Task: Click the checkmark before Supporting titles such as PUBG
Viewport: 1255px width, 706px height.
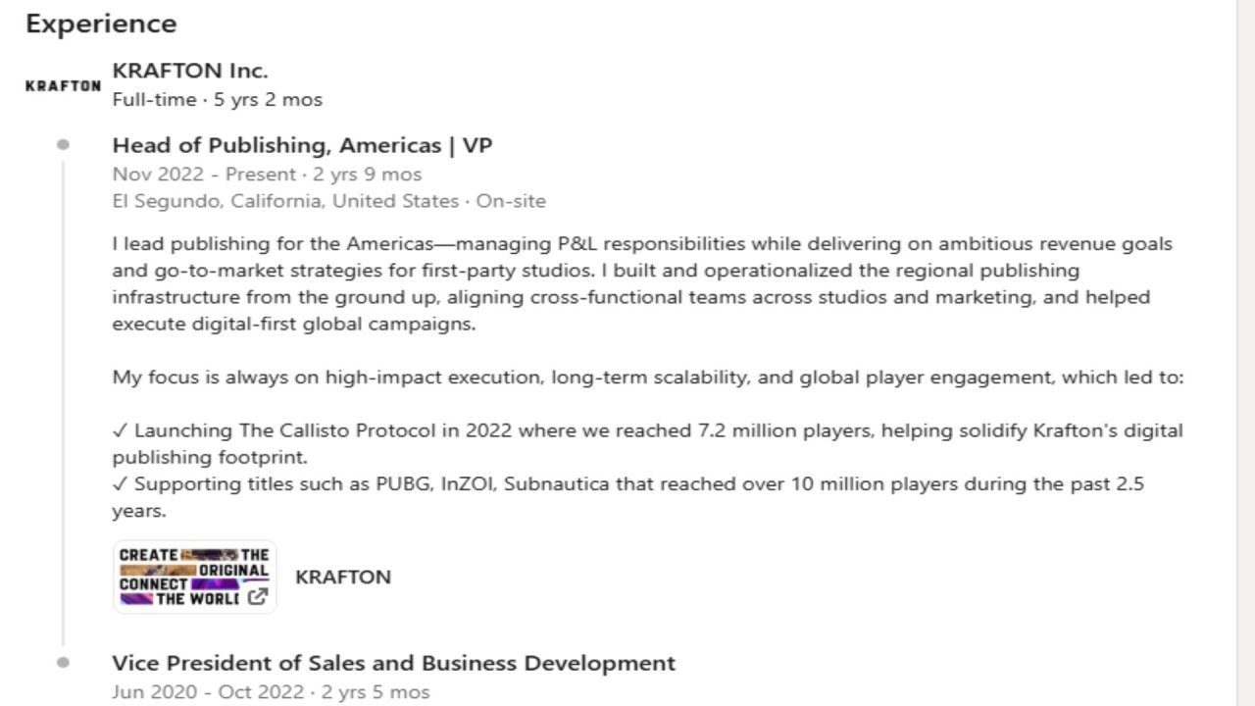Action: [120, 483]
